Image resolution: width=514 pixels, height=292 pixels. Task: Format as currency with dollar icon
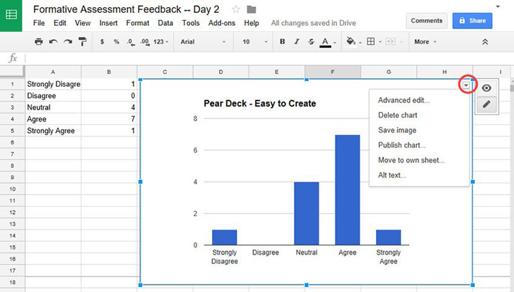(x=102, y=42)
